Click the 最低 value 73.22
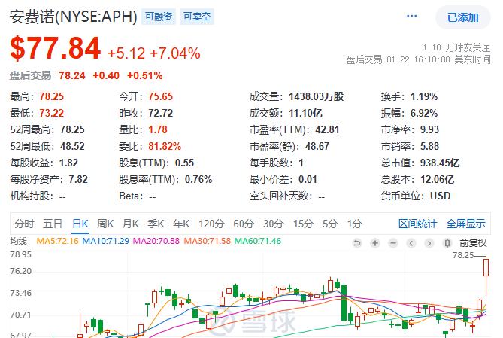503x338 pixels. click(52, 113)
